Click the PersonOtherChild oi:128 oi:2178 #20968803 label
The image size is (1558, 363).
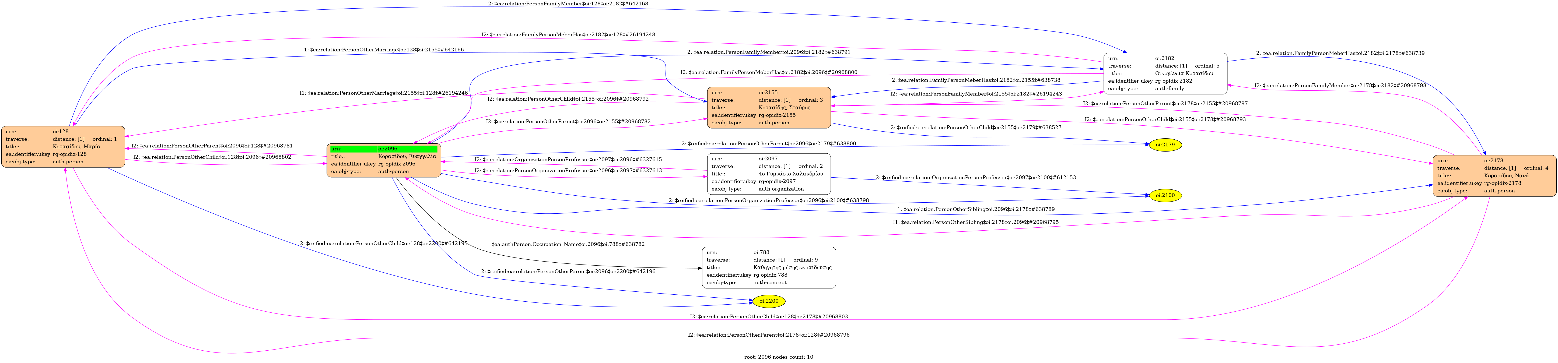tap(768, 317)
